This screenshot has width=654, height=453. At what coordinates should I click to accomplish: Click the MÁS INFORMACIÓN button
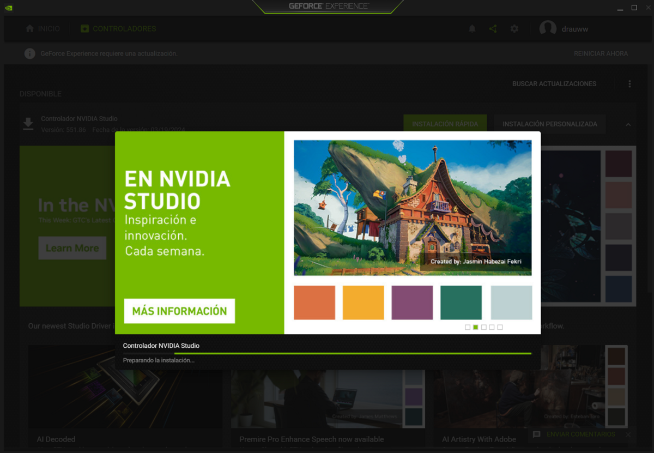click(x=179, y=311)
